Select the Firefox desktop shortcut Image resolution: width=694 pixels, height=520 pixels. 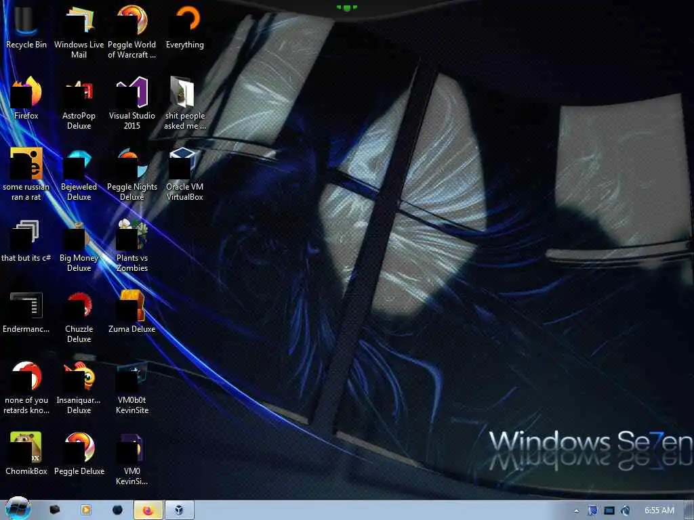[26, 97]
